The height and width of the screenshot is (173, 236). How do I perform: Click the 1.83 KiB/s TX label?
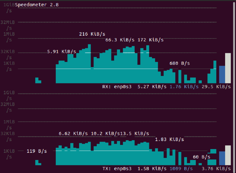pyautogui.click(x=169, y=139)
